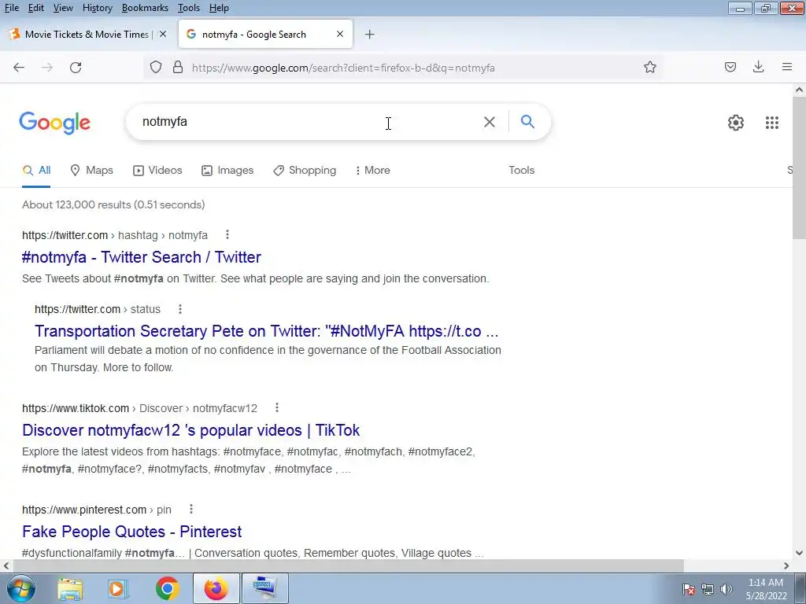
Task: Open Windows Explorer from the taskbar
Action: pos(70,588)
